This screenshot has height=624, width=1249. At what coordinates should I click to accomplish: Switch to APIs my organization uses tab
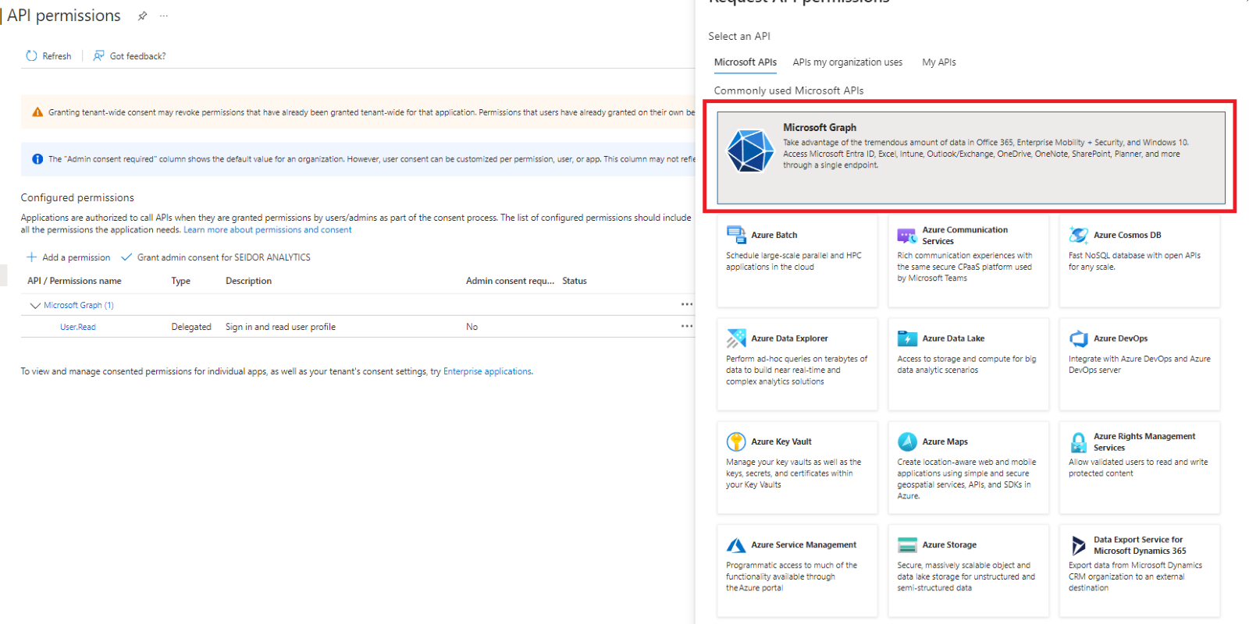(x=847, y=62)
